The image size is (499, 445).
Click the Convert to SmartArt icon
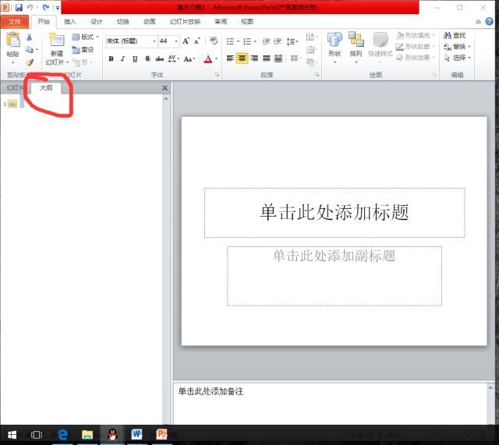coord(310,62)
